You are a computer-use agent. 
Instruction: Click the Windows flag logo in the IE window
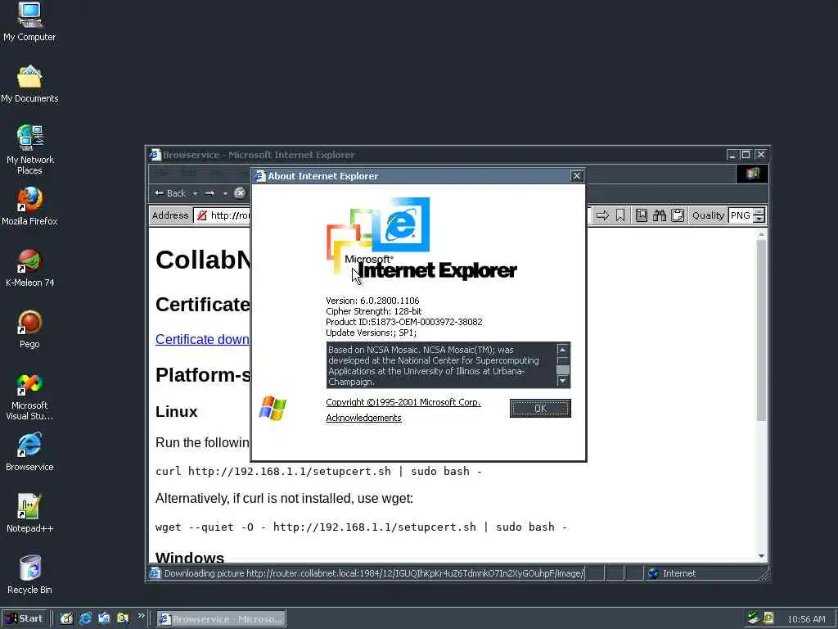(x=752, y=174)
